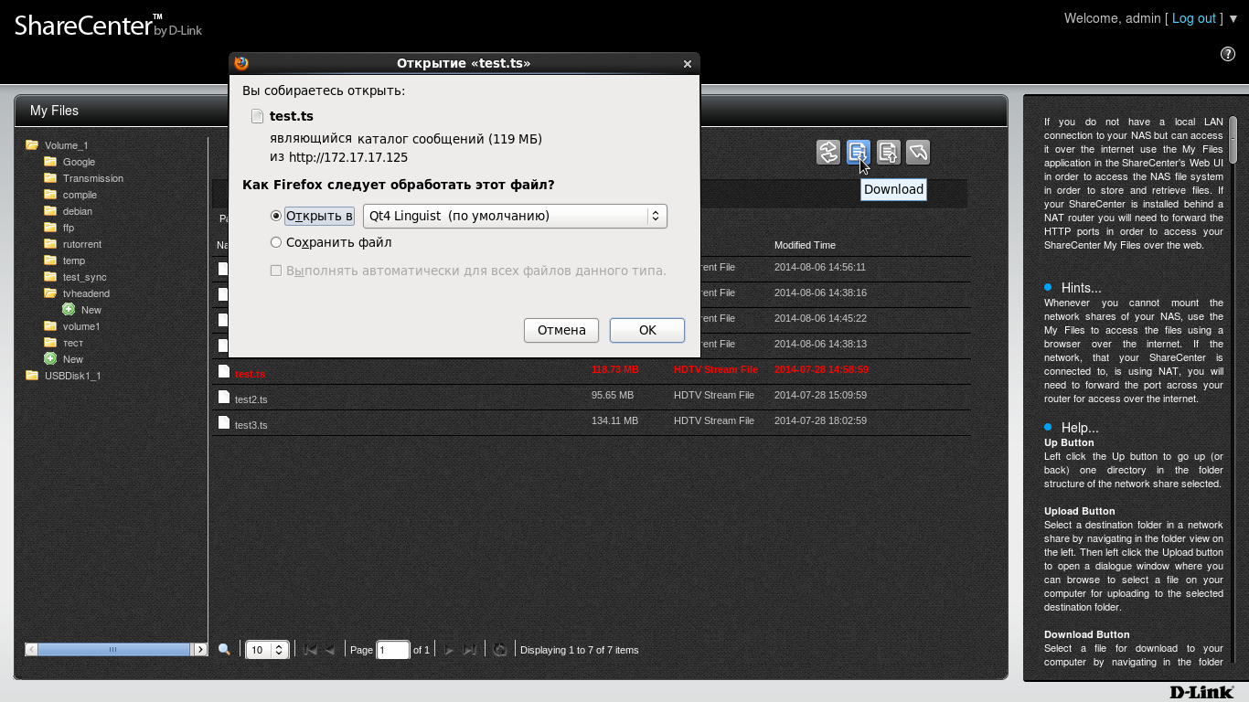Click 'Displaying 1 to 7 of 7 items' status
The image size is (1249, 702).
pyautogui.click(x=580, y=650)
